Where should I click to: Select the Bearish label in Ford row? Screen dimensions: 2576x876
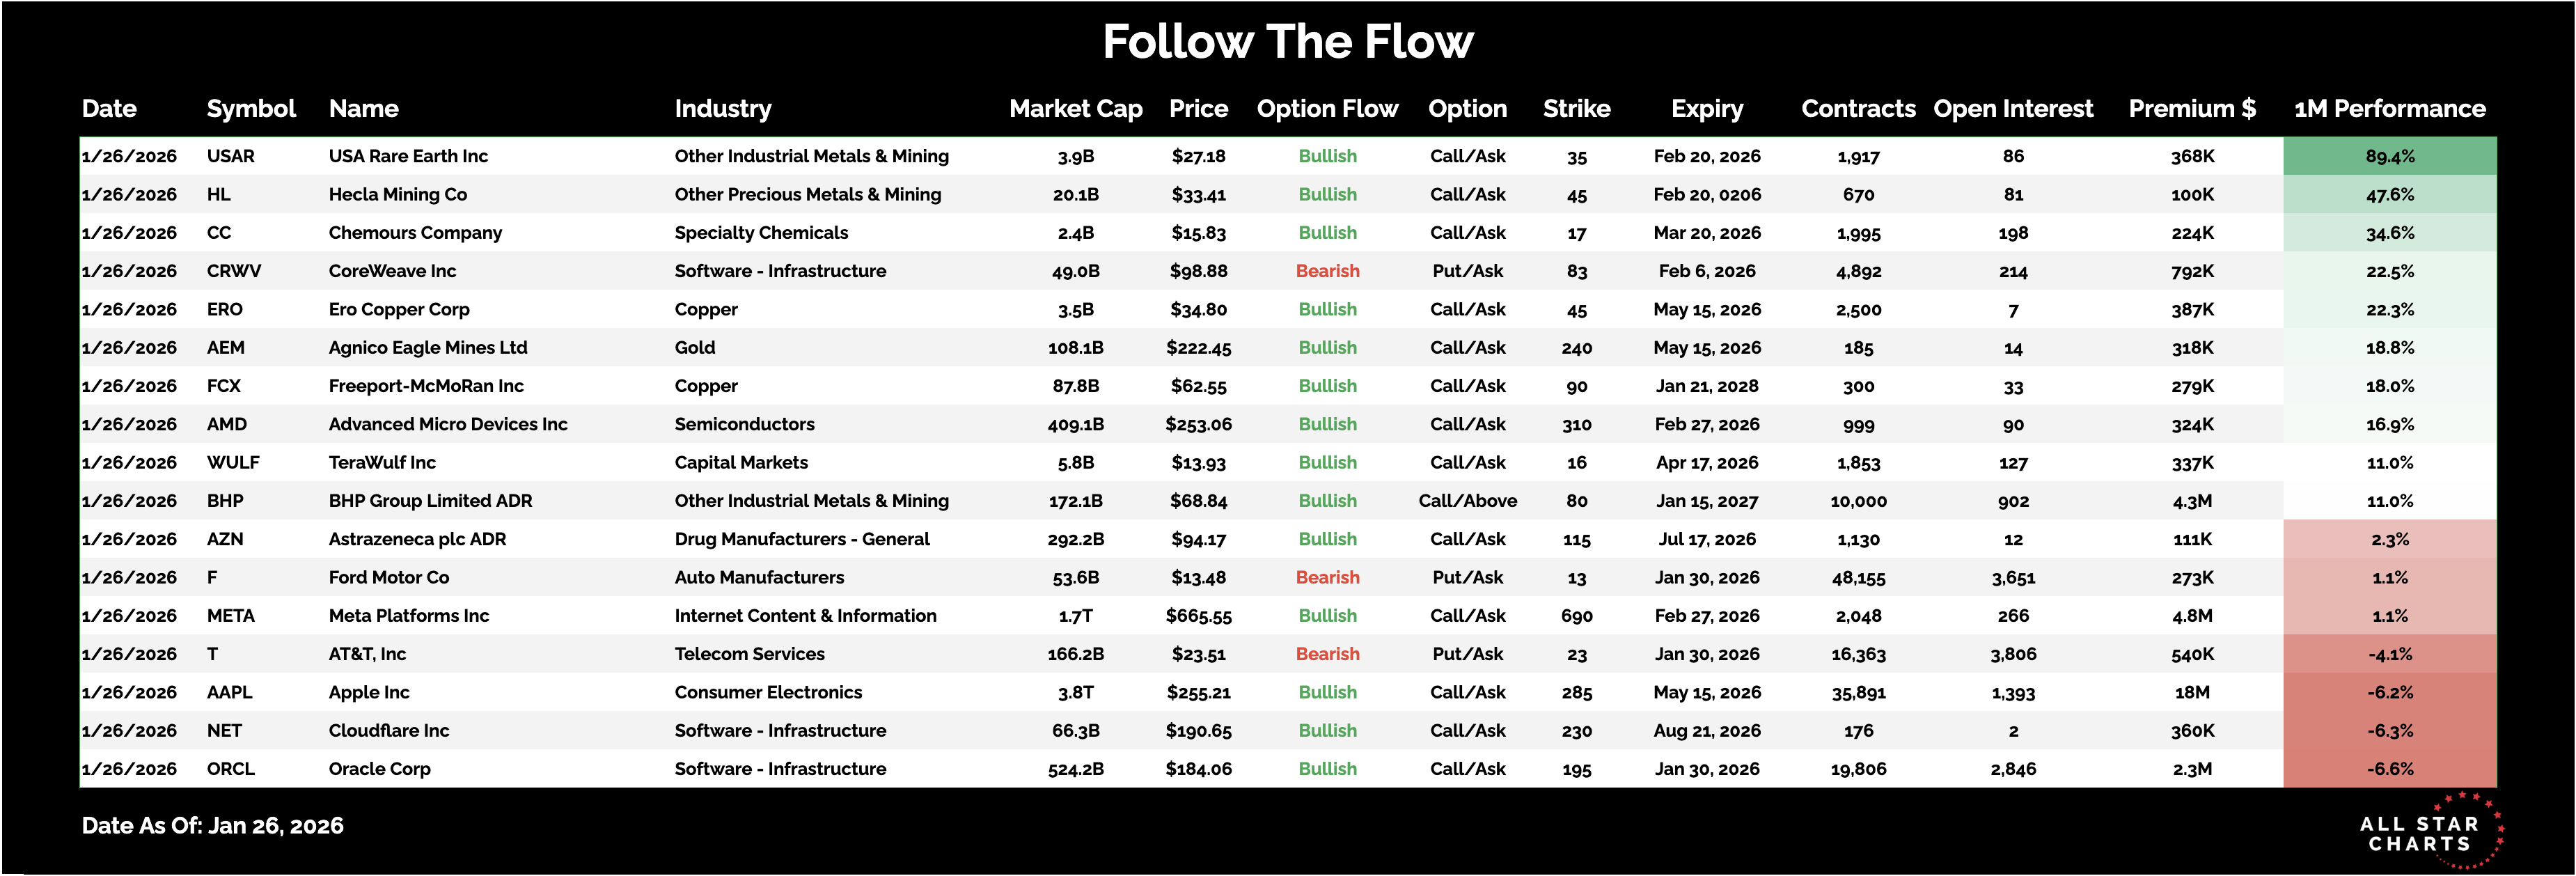pyautogui.click(x=1327, y=578)
